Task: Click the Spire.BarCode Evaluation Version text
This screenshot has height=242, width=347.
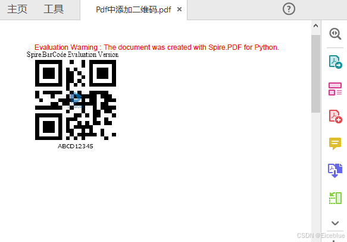Action: pyautogui.click(x=73, y=55)
